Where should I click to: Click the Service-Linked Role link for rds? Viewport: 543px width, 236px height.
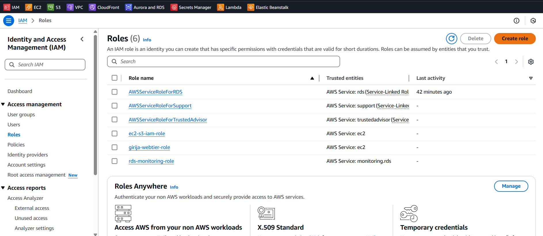(x=388, y=92)
